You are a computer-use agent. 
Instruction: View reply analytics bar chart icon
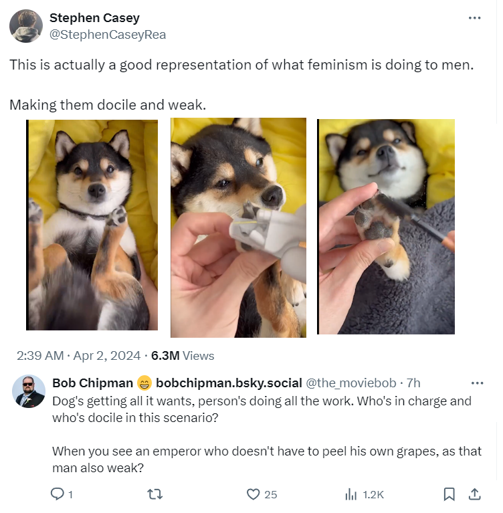point(350,494)
